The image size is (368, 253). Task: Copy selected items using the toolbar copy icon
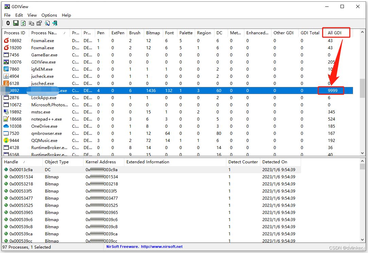pyautogui.click(x=31, y=23)
